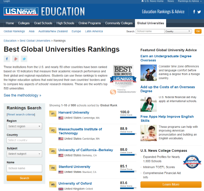This screenshot has width=204, height=191.
Task: Expand the Select subject dropdown
Action: 24,154
